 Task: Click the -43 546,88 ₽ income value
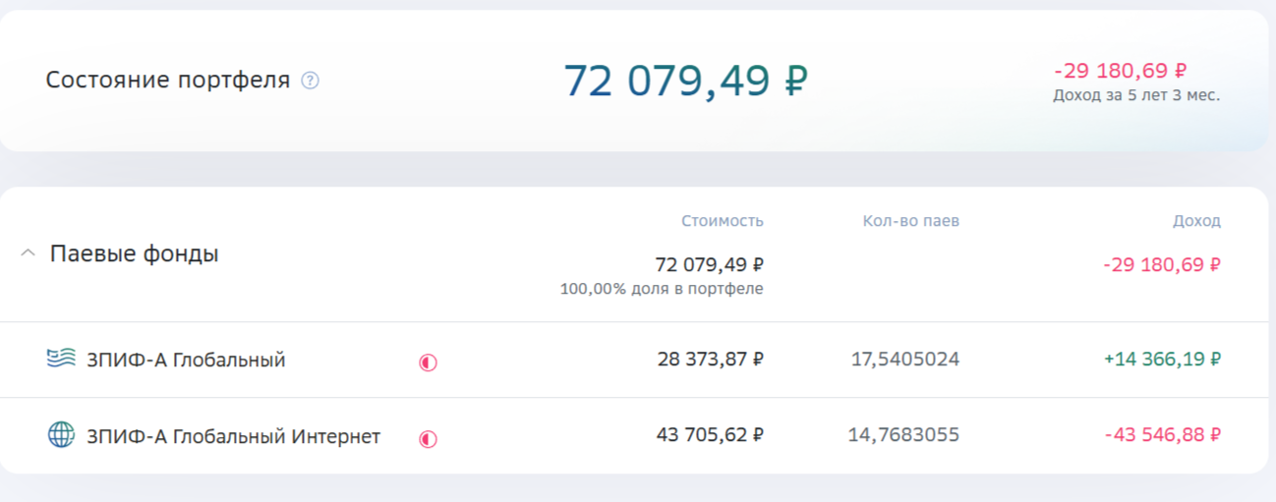(1162, 435)
